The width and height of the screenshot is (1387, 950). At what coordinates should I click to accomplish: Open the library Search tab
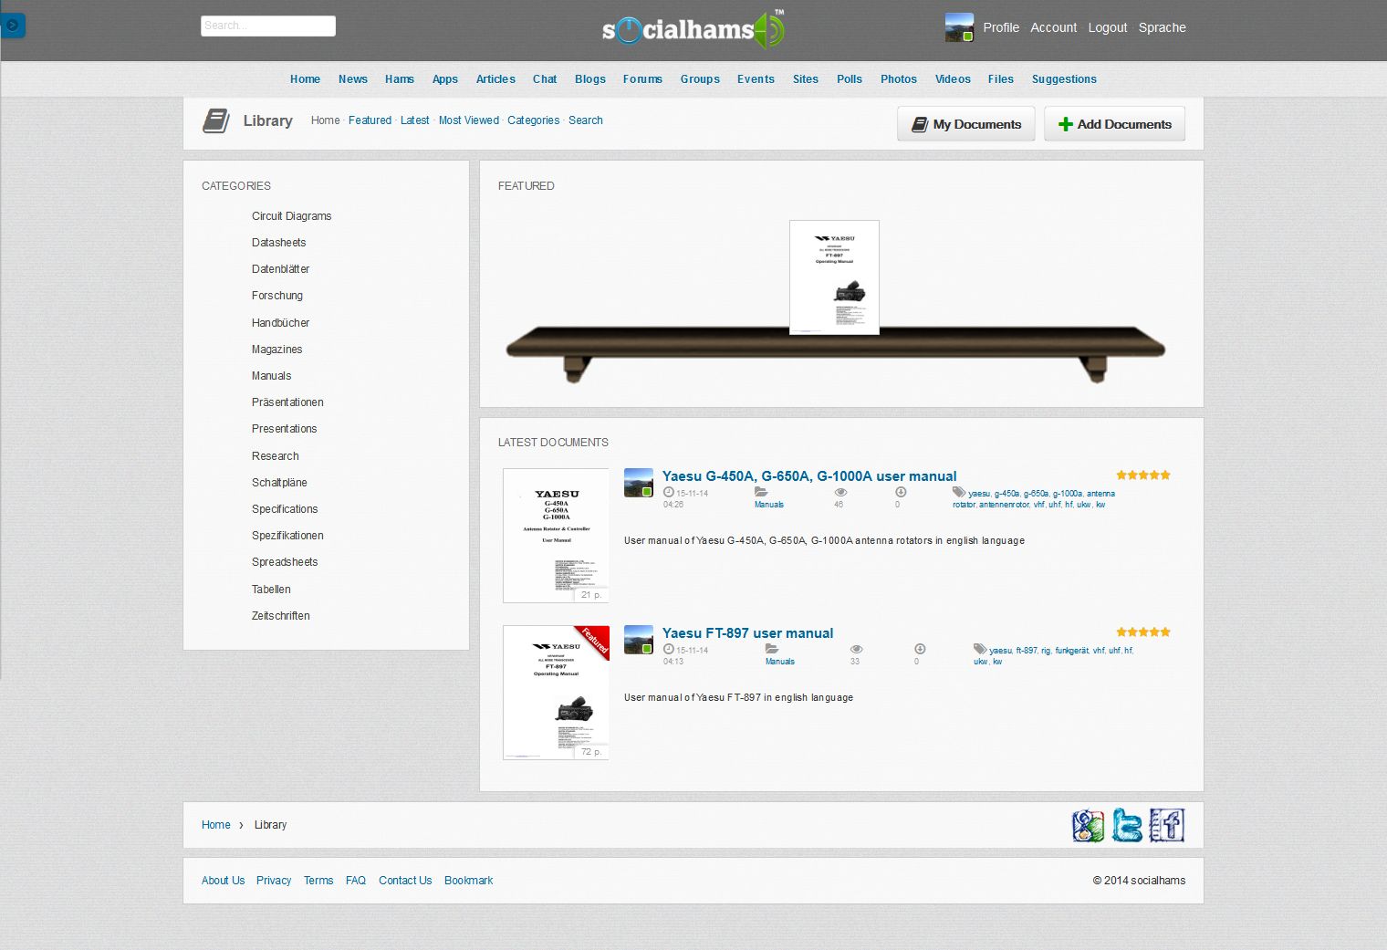coord(586,120)
